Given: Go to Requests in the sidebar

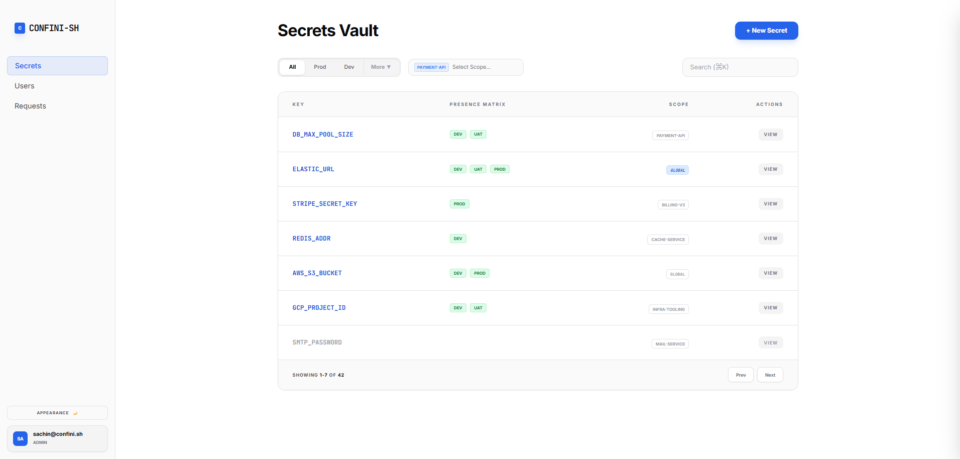Looking at the screenshot, I should (x=30, y=106).
